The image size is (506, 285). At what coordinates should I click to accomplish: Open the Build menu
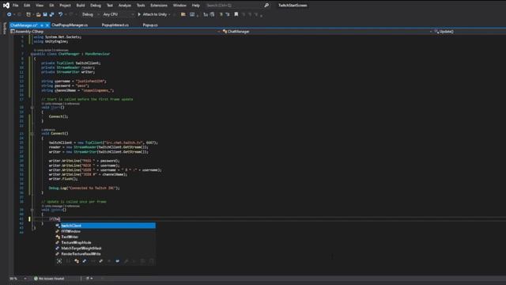point(81,6)
